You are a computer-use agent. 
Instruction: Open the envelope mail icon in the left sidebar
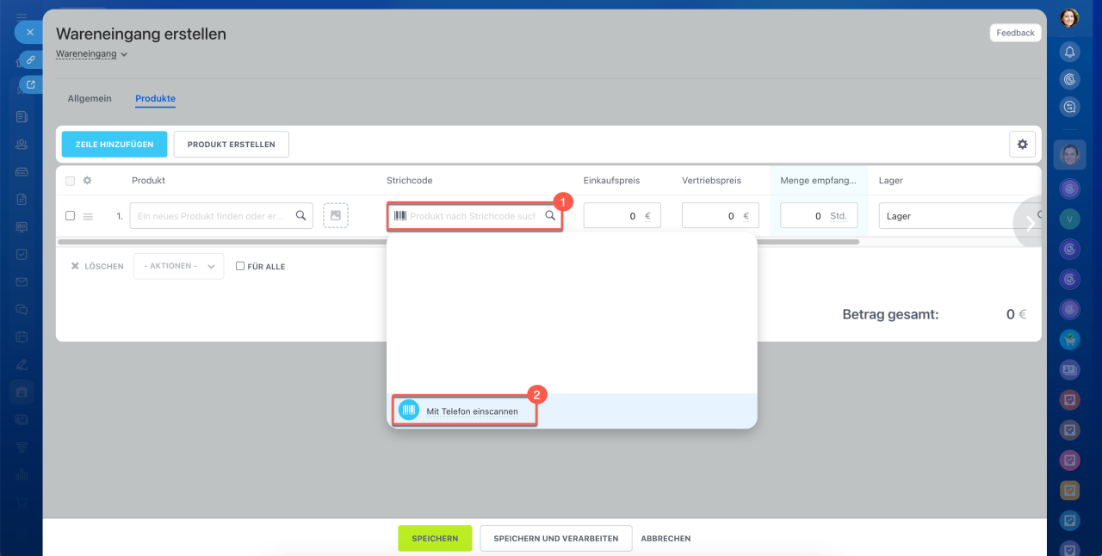point(22,281)
